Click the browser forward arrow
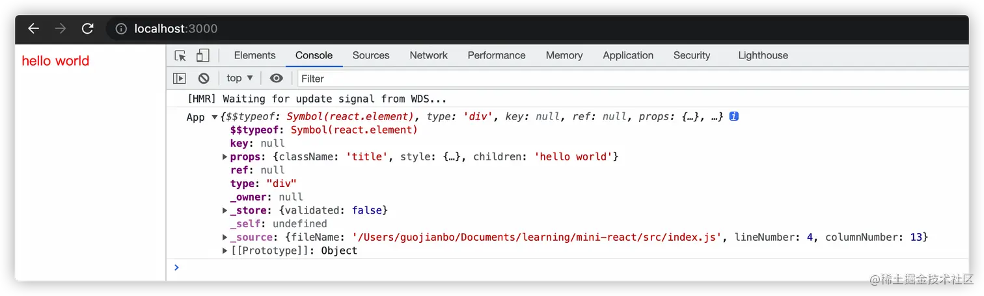This screenshot has height=296, width=984. [61, 29]
